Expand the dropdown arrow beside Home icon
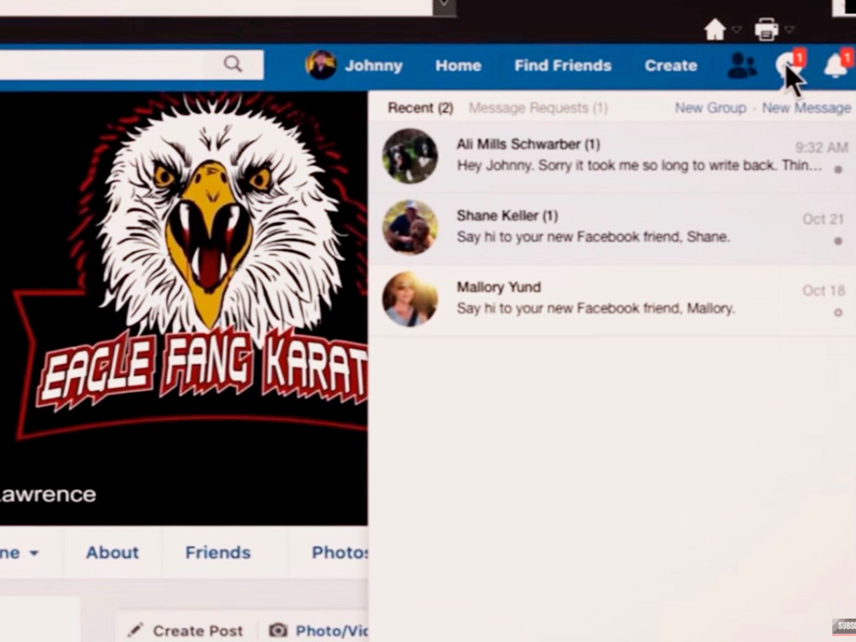The image size is (856, 642). click(x=737, y=29)
